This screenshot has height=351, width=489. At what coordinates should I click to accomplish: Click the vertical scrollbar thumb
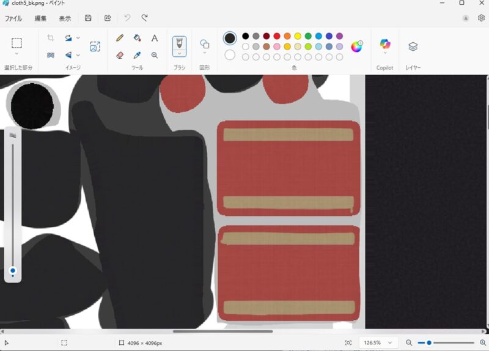(x=487, y=117)
